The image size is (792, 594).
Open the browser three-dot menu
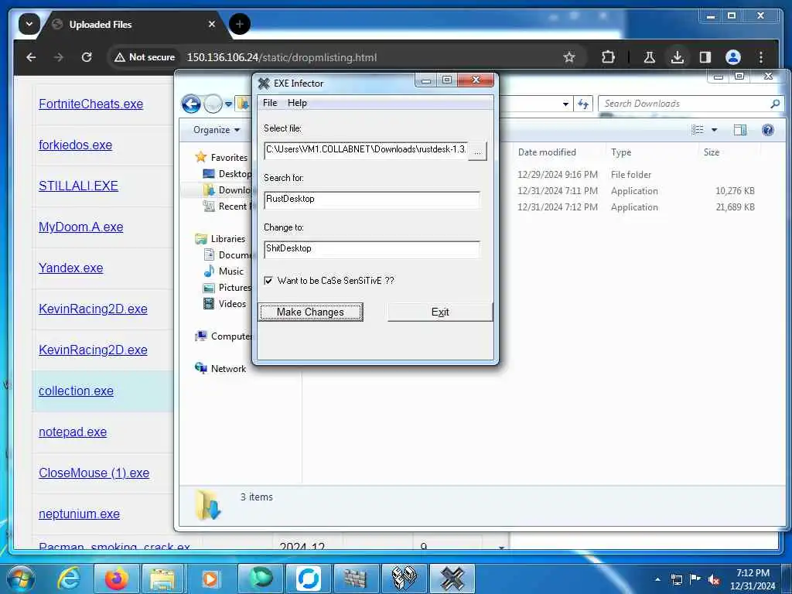pos(761,57)
